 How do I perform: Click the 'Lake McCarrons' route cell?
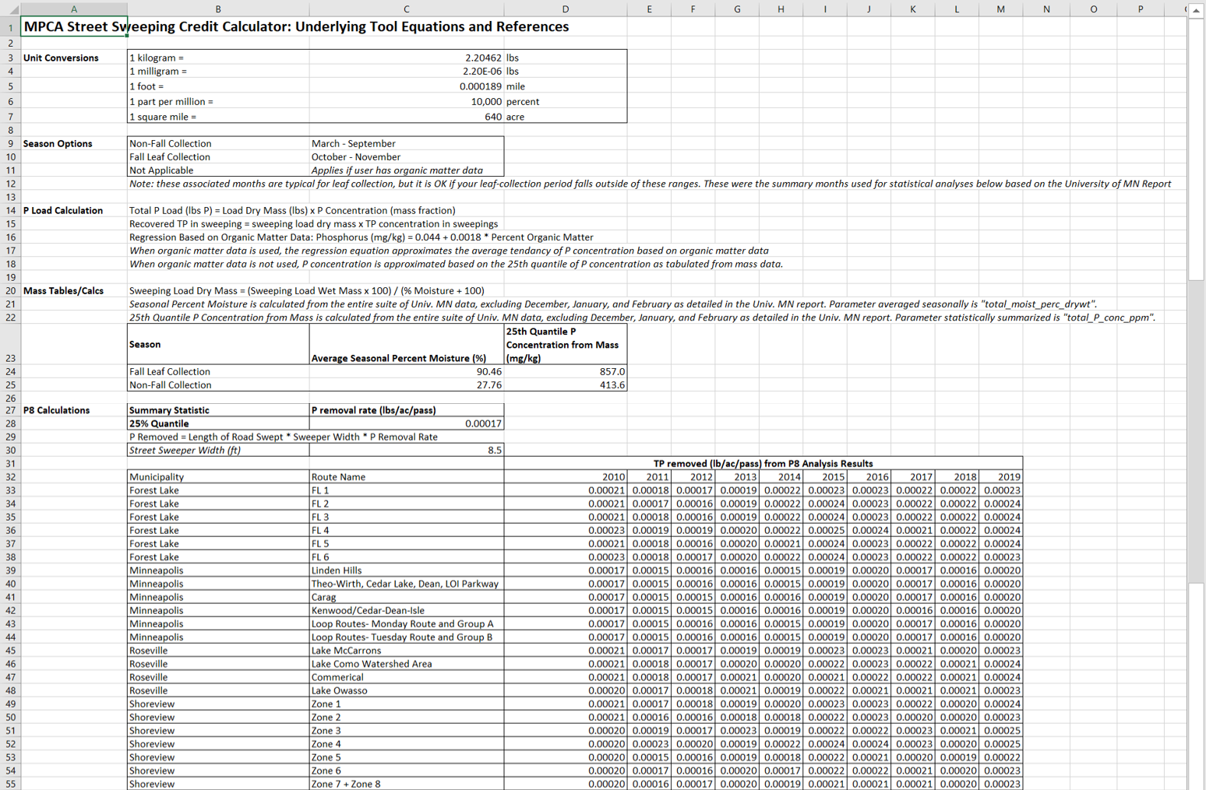click(406, 651)
